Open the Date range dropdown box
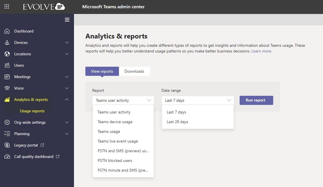The image size is (323, 187). 197,100
